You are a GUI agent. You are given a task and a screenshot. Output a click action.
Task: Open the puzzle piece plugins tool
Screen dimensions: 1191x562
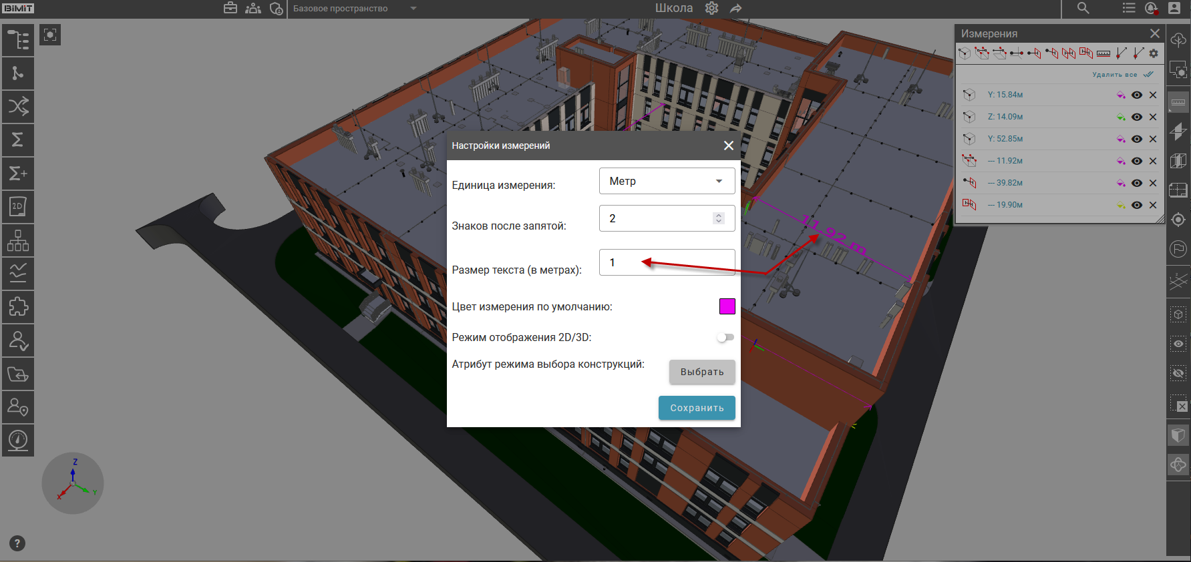point(18,307)
